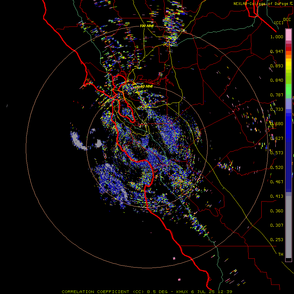Select the 0.627 legend value
294x294 pixels.
[x=277, y=139]
